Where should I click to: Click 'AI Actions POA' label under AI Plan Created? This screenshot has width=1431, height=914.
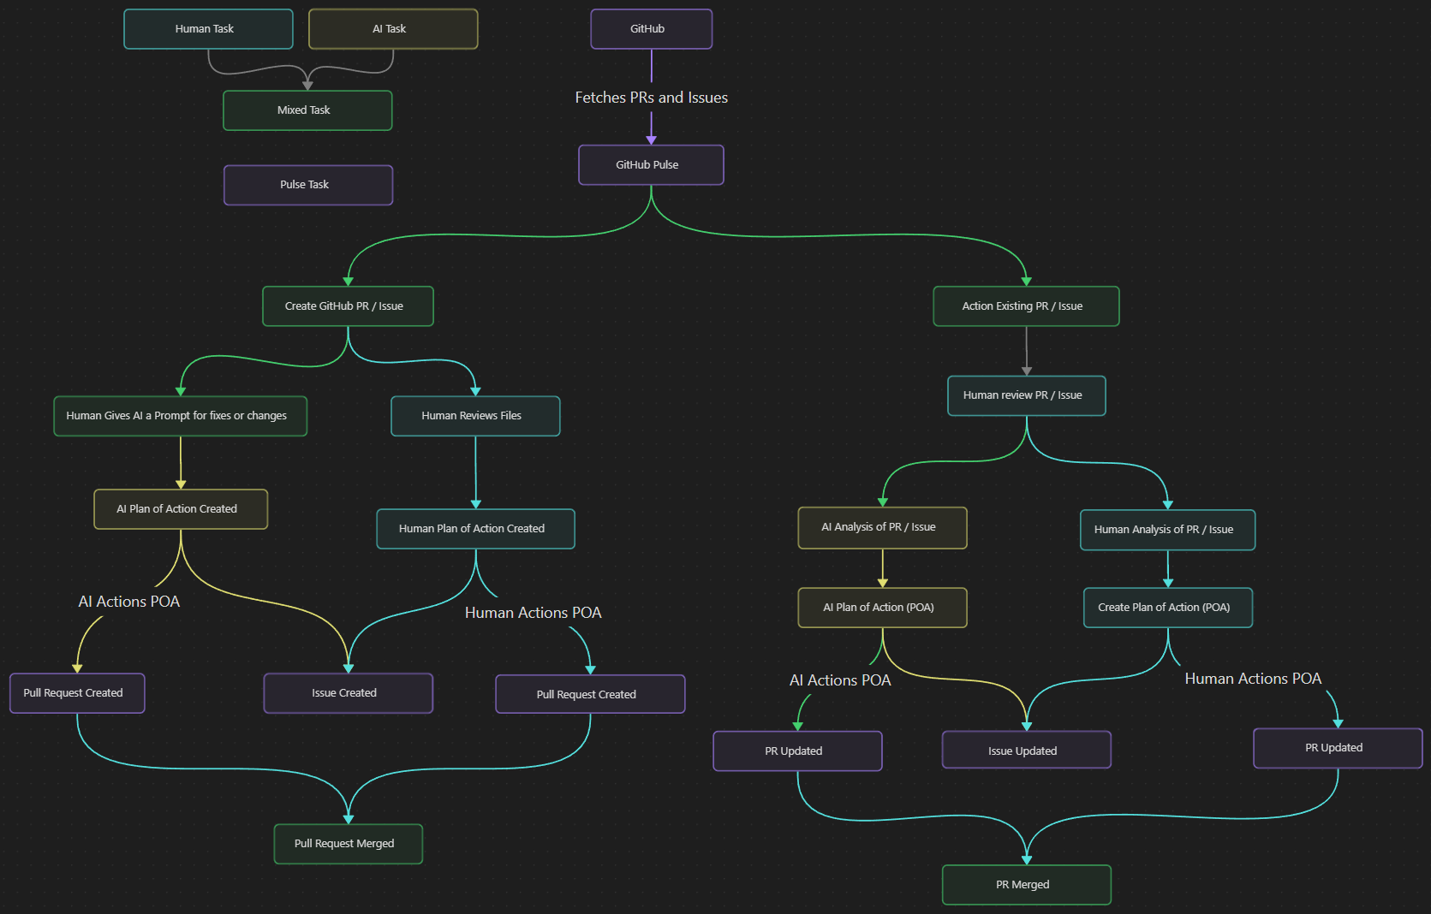click(x=129, y=602)
